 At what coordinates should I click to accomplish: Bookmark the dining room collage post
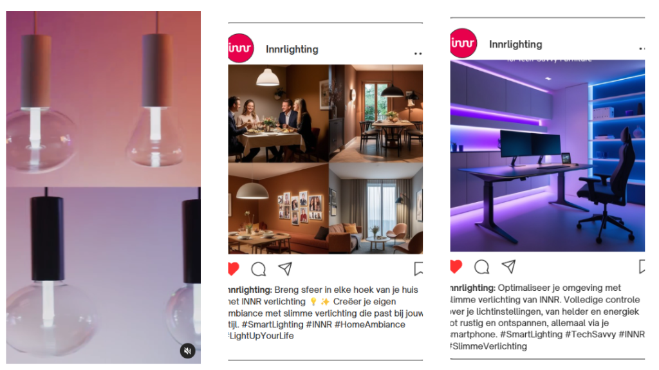418,269
